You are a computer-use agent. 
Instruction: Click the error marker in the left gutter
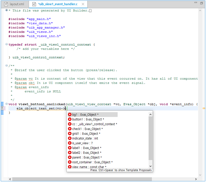[2, 108]
